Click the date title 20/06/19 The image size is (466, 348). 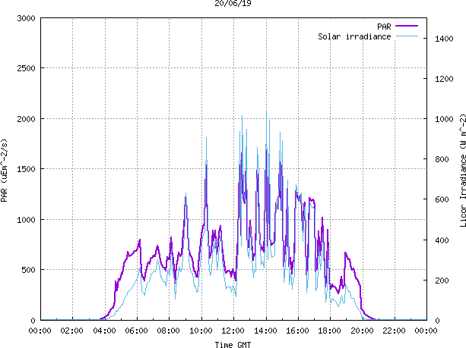(x=233, y=3)
